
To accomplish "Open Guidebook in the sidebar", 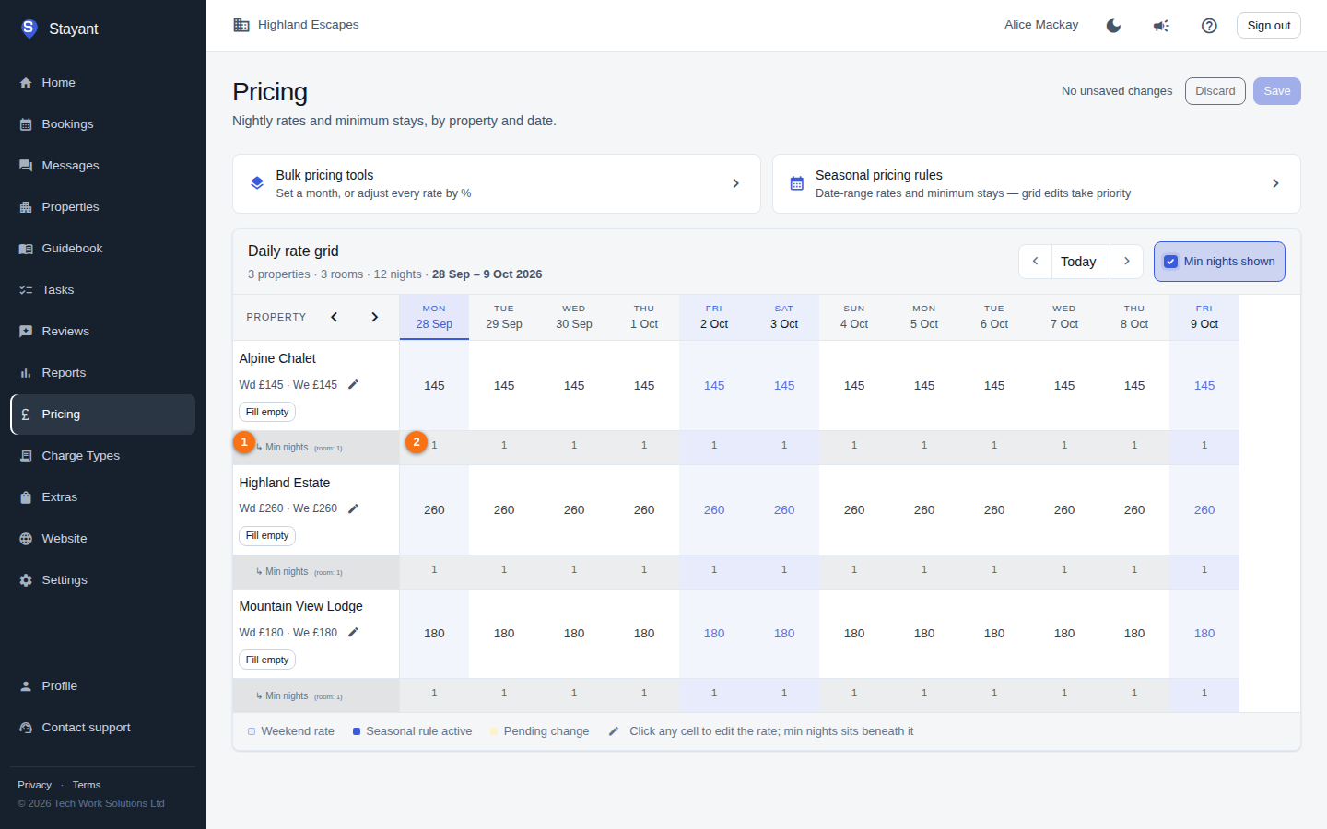I will point(102,249).
